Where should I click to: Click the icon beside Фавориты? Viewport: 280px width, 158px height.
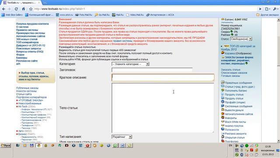point(223,118)
